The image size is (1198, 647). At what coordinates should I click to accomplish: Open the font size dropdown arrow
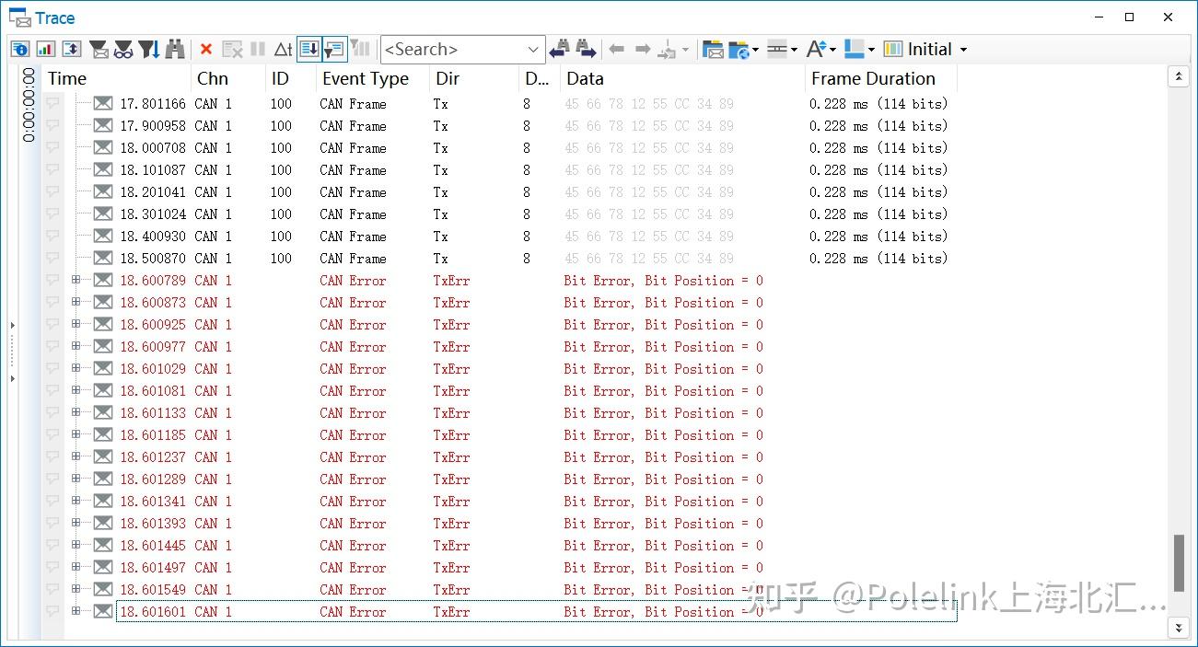pyautogui.click(x=832, y=50)
